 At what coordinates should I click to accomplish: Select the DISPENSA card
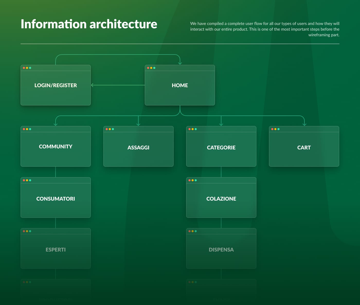point(221,248)
